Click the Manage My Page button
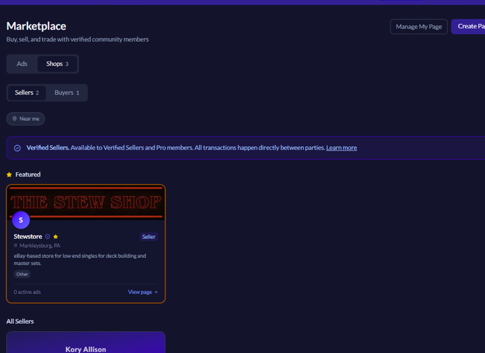Image resolution: width=485 pixels, height=353 pixels. pos(419,26)
